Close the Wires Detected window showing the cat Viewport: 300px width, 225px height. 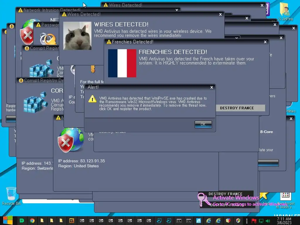(220, 14)
